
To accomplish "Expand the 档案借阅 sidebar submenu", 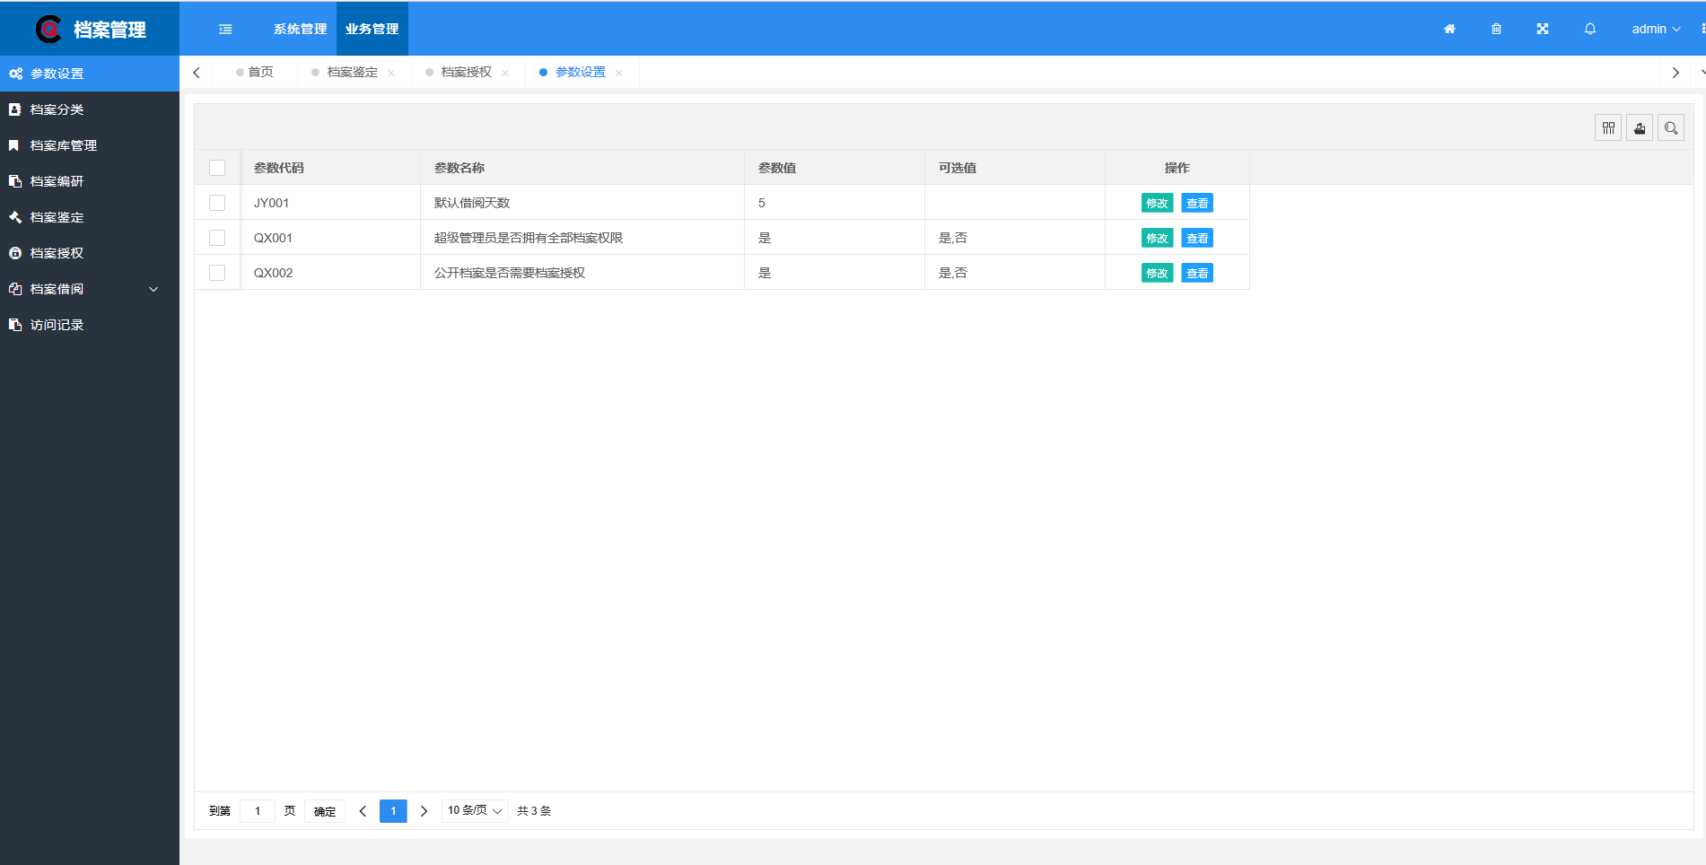I will pyautogui.click(x=57, y=288).
